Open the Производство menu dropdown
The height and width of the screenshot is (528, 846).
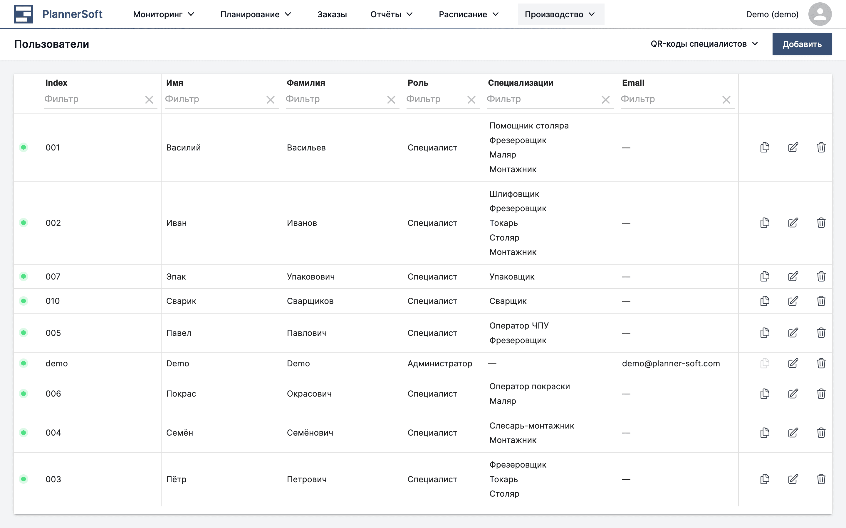561,14
